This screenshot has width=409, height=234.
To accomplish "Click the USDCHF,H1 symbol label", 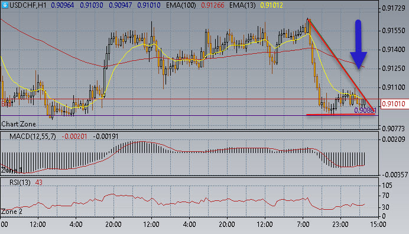I will coord(28,5).
